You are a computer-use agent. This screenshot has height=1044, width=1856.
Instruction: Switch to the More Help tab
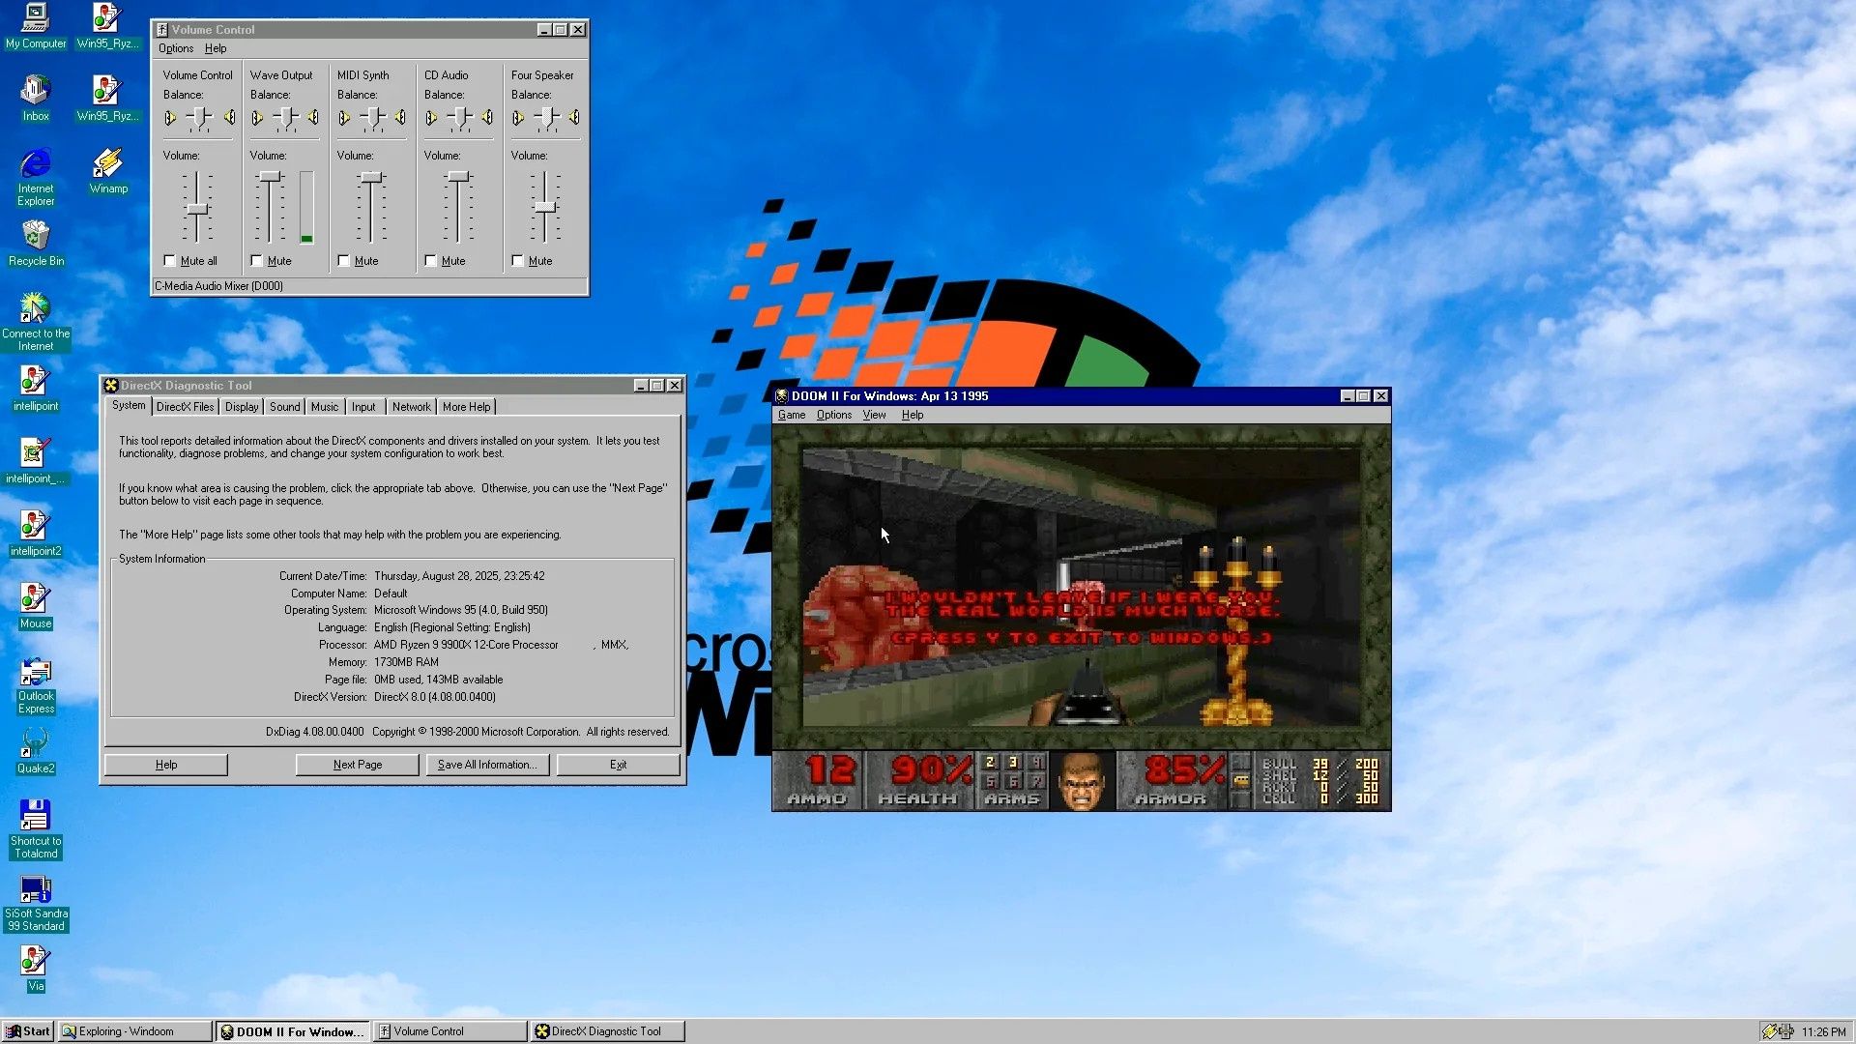467,407
